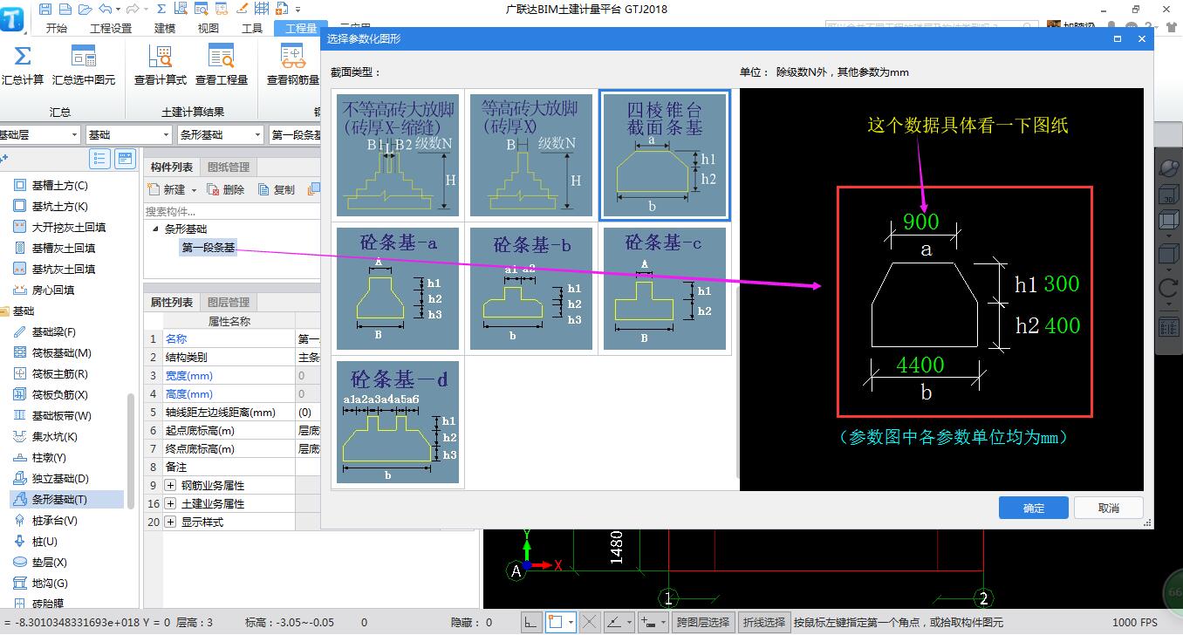The width and height of the screenshot is (1183, 635).
Task: Click the sigma icon in quick access toolbar
Action: click(161, 9)
